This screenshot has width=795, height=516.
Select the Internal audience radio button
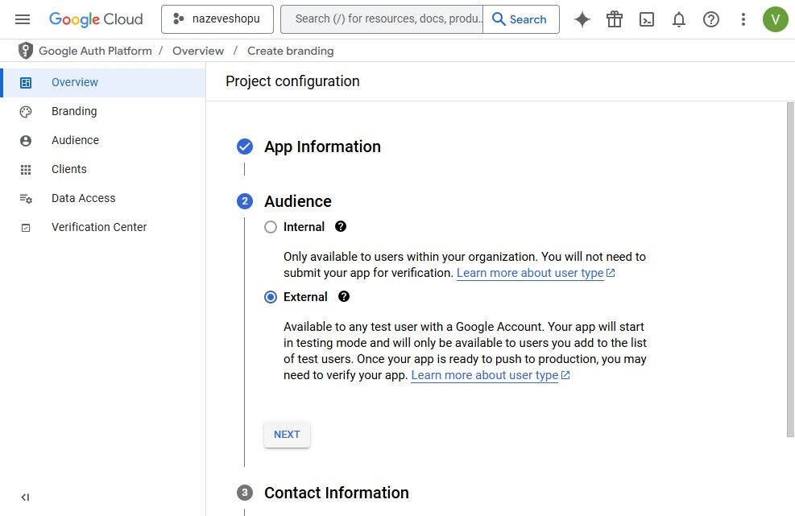point(271,227)
